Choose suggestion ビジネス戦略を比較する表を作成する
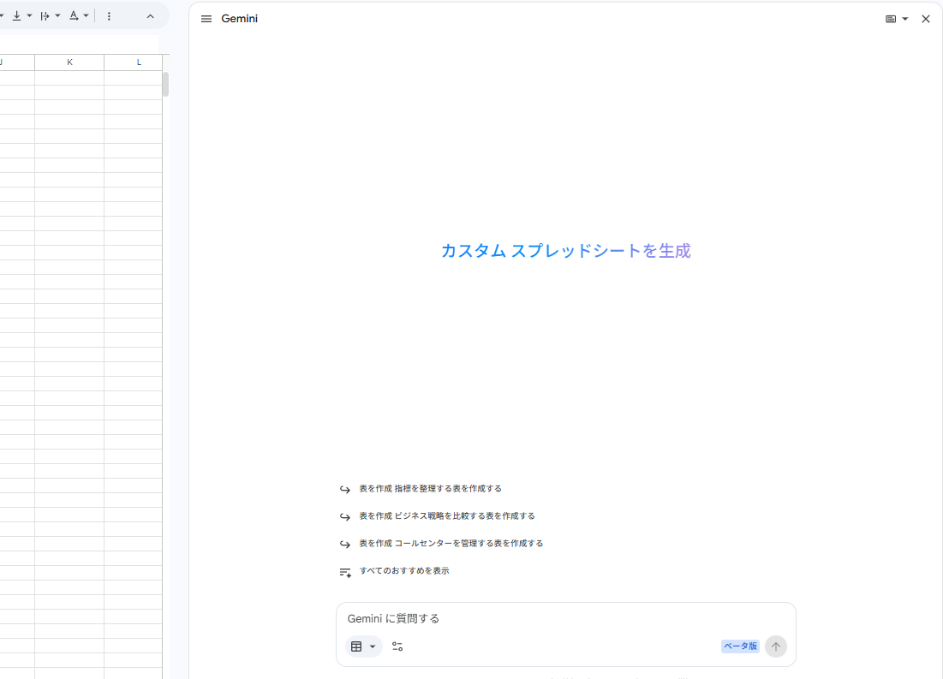This screenshot has height=679, width=943. click(447, 516)
